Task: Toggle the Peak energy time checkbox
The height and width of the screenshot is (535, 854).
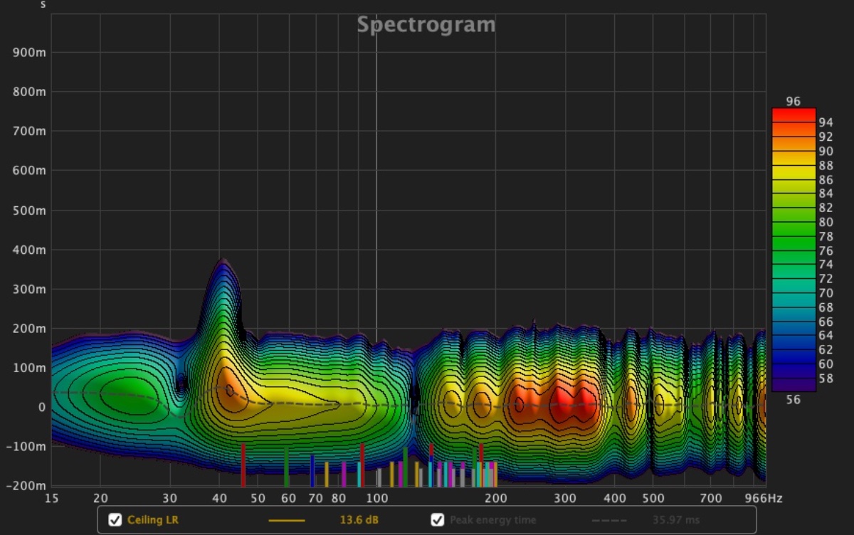Action: (438, 520)
